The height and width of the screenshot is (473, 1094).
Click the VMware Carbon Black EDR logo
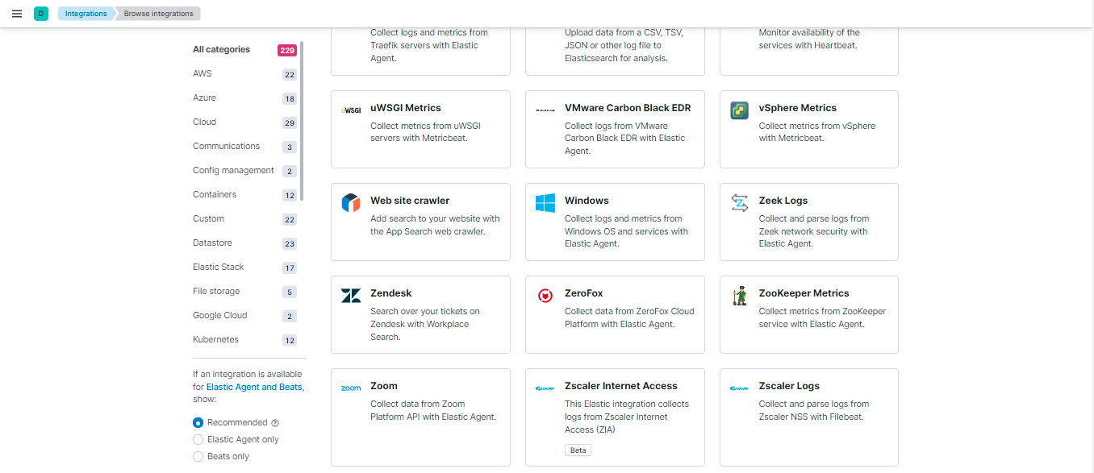tap(545, 110)
